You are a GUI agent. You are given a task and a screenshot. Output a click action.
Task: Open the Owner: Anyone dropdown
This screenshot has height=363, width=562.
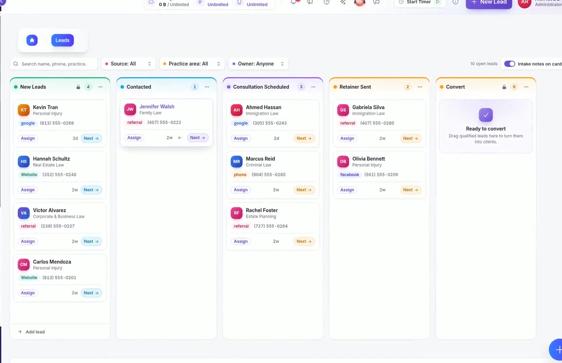point(258,64)
